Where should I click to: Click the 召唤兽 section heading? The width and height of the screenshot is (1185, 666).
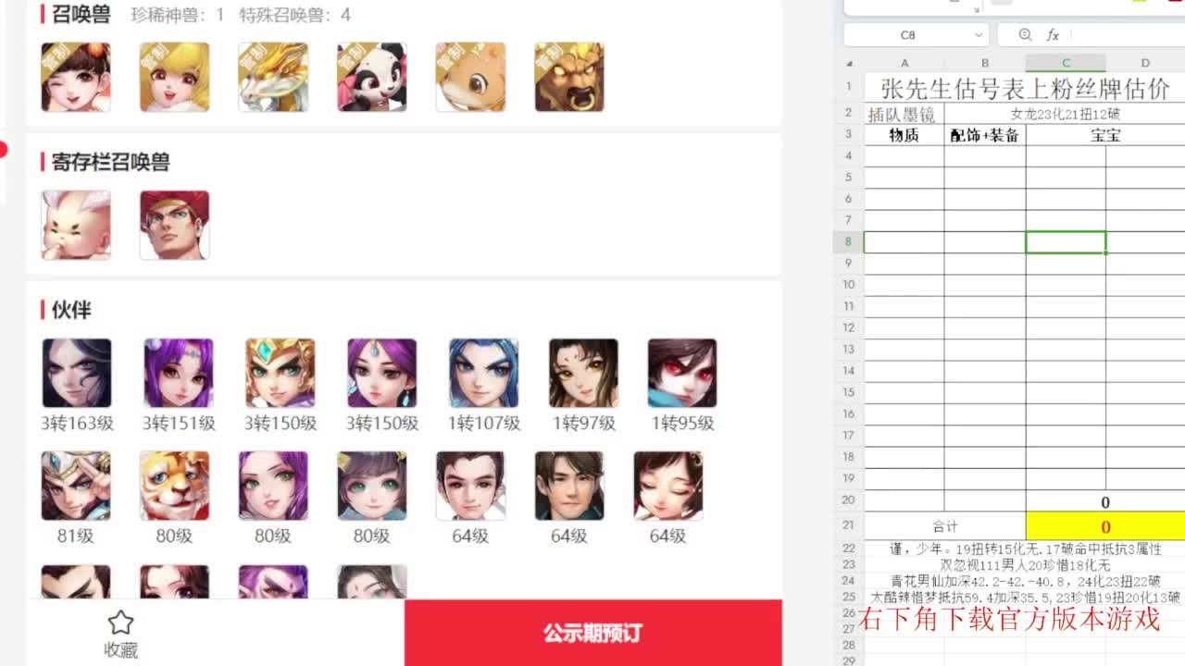click(81, 14)
